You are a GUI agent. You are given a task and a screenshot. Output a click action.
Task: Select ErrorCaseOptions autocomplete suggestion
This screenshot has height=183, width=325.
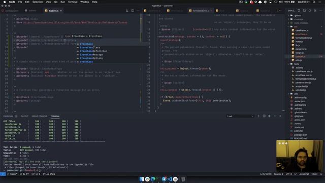click(91, 58)
